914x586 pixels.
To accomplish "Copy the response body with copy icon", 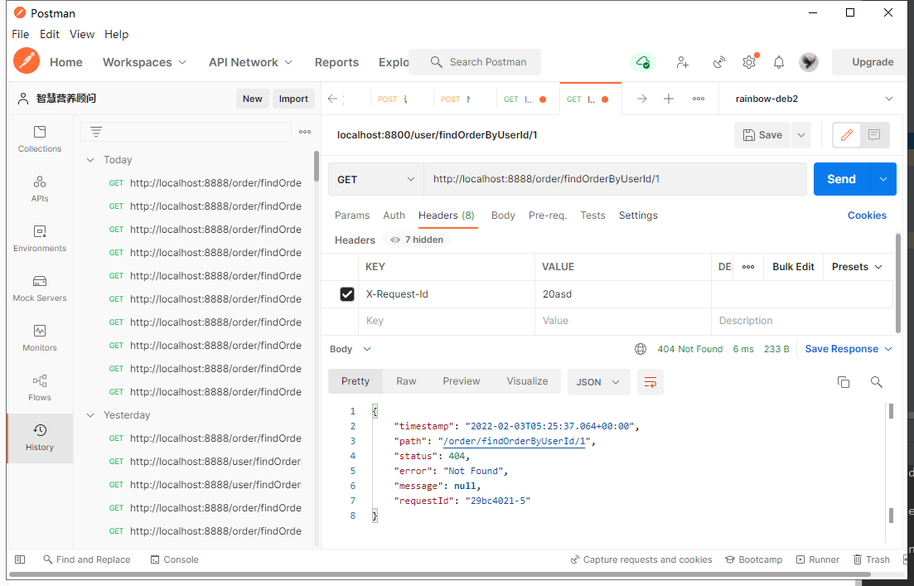I will tap(844, 382).
